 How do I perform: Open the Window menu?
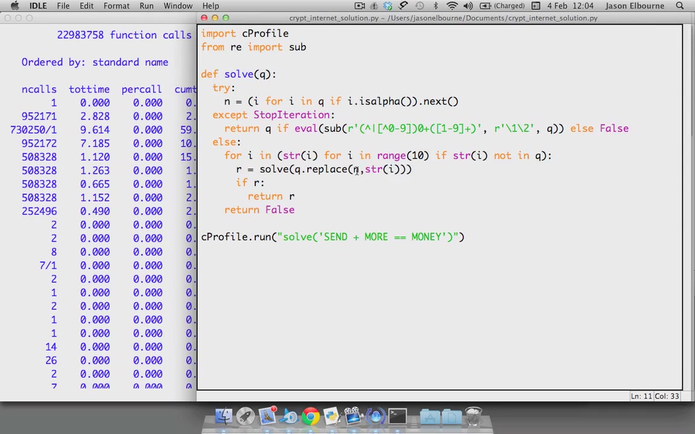pyautogui.click(x=178, y=6)
